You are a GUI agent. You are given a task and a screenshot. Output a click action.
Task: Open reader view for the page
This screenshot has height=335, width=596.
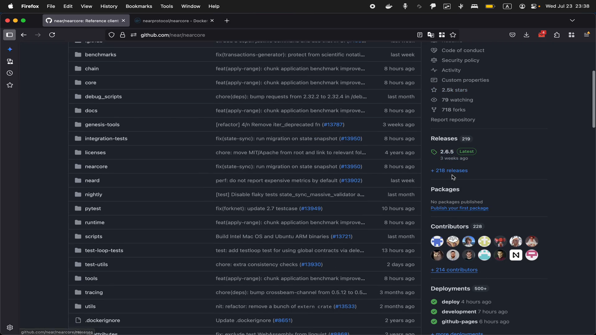[420, 35]
